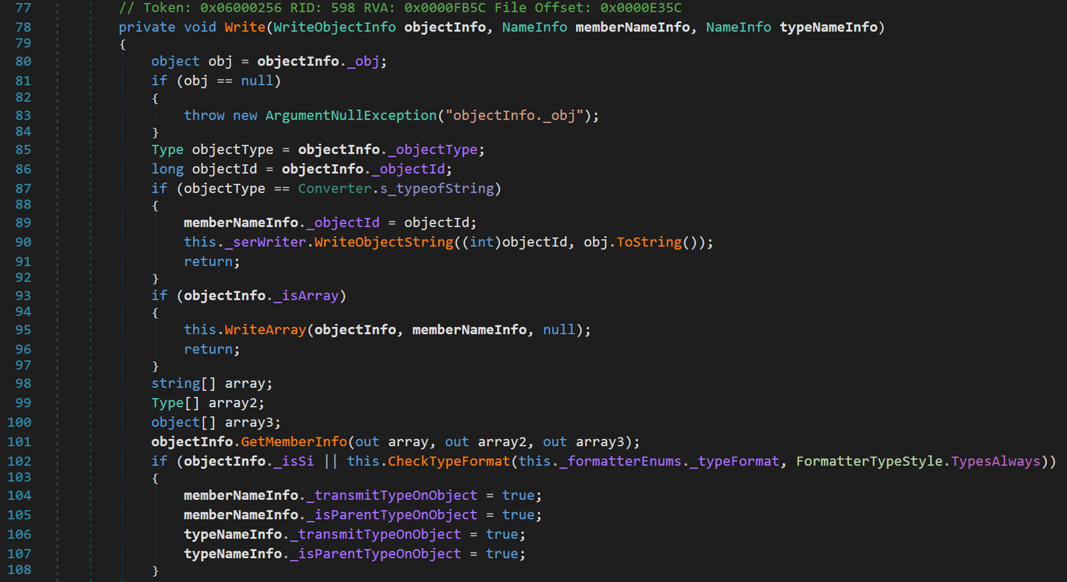Click the return statement on line 96
The image size is (1067, 582).
(x=212, y=349)
